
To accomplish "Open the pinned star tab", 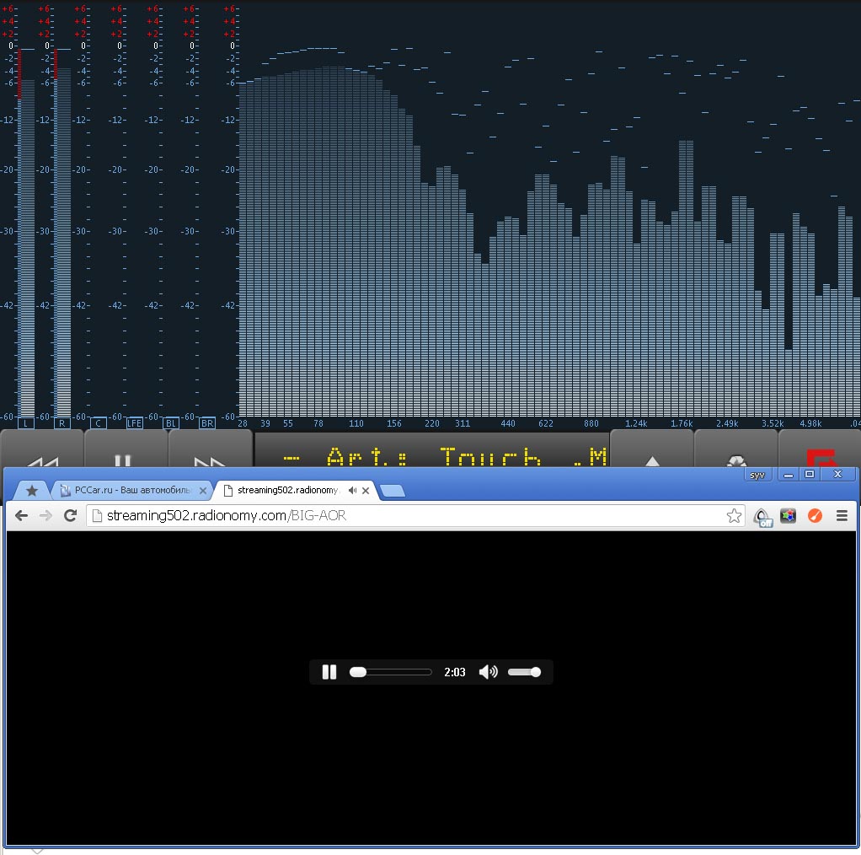I will point(32,490).
